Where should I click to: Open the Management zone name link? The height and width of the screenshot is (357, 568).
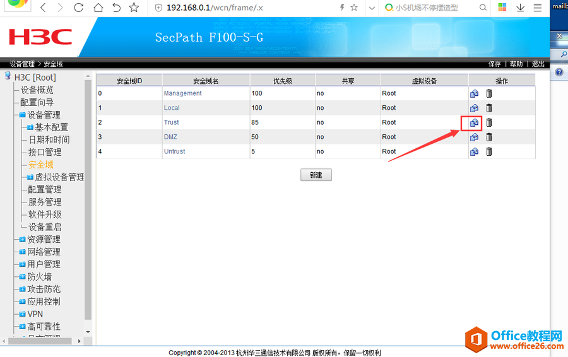coord(182,93)
